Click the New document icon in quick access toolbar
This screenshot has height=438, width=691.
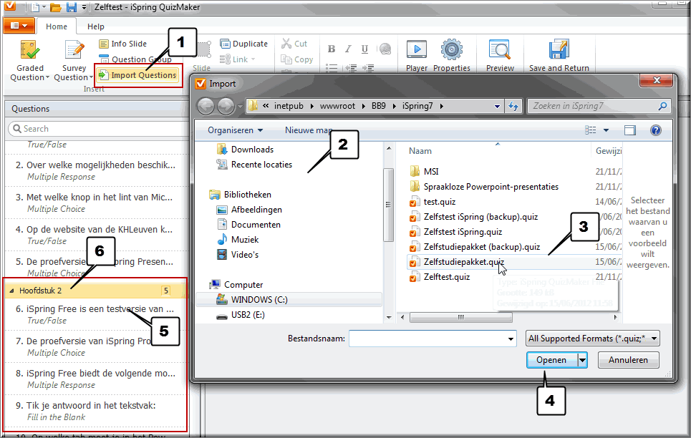(35, 7)
